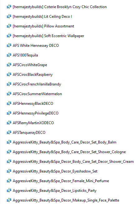Select the AggressiveKitty Makeup_Single_Face_Palette name
This screenshot has height=204, width=135.
(66, 200)
